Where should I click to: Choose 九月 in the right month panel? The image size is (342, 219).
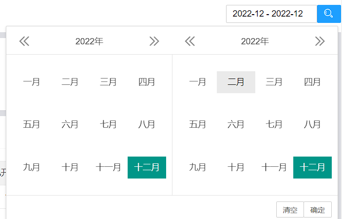(198, 167)
